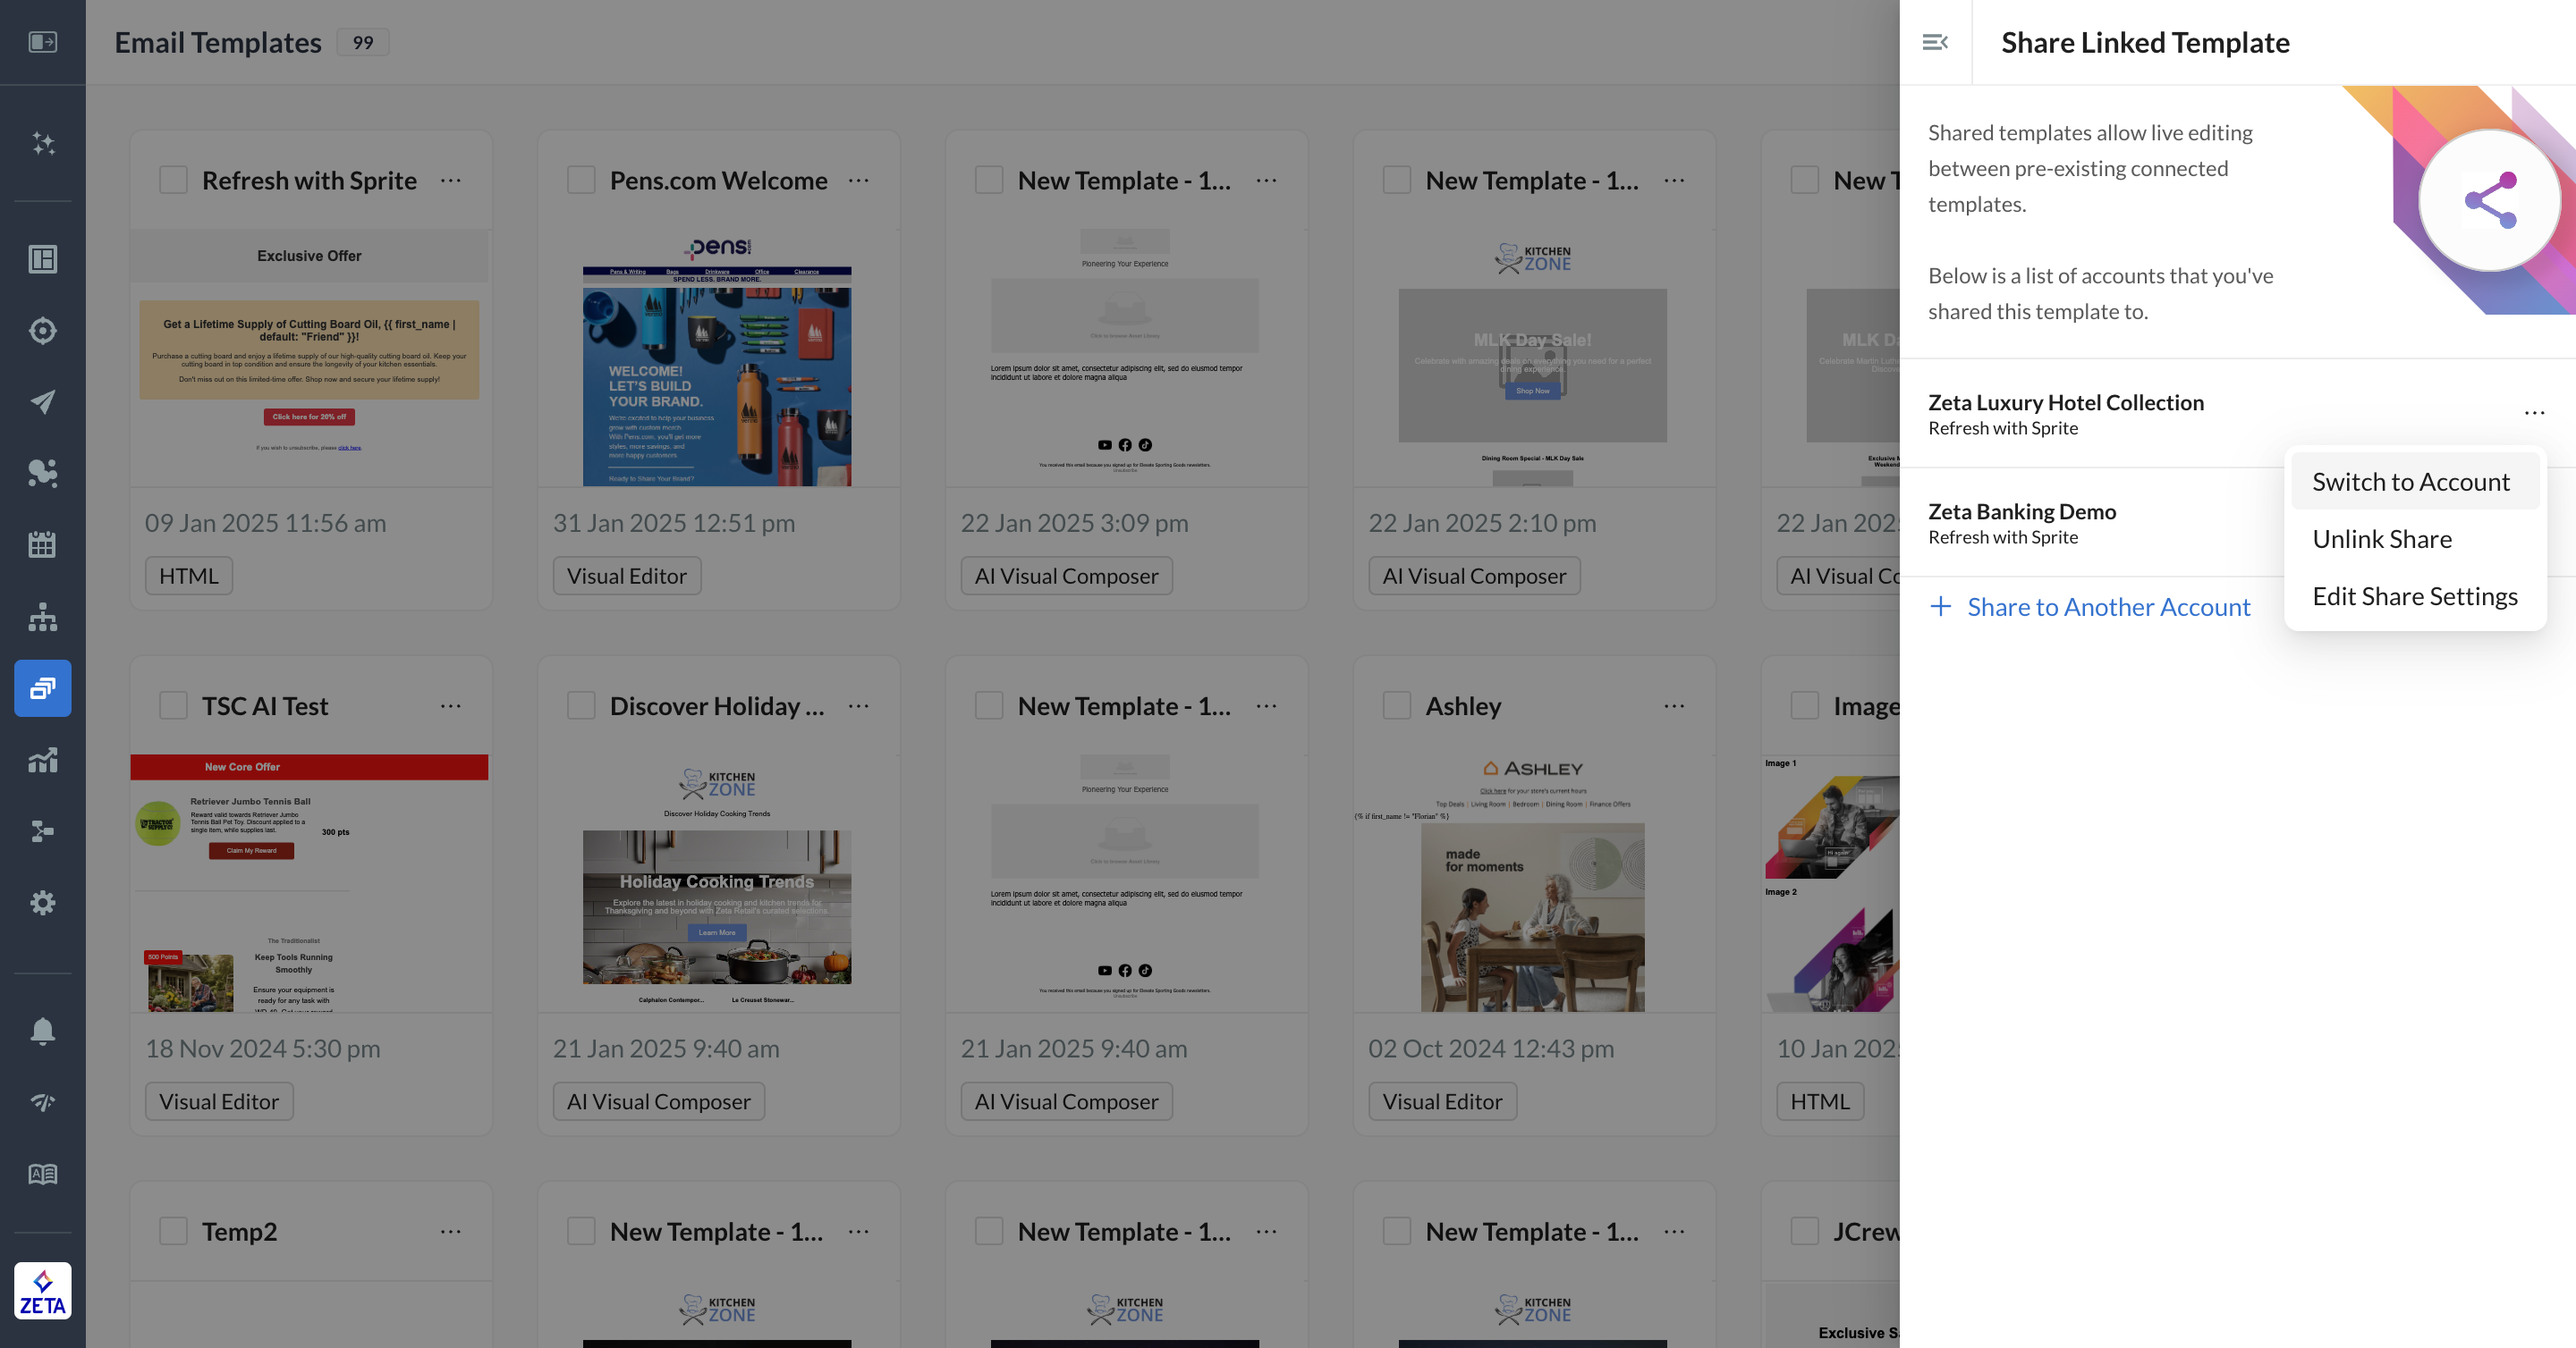2576x1348 pixels.
Task: Open the Discover Holiday template thumbnail
Action: [717, 883]
